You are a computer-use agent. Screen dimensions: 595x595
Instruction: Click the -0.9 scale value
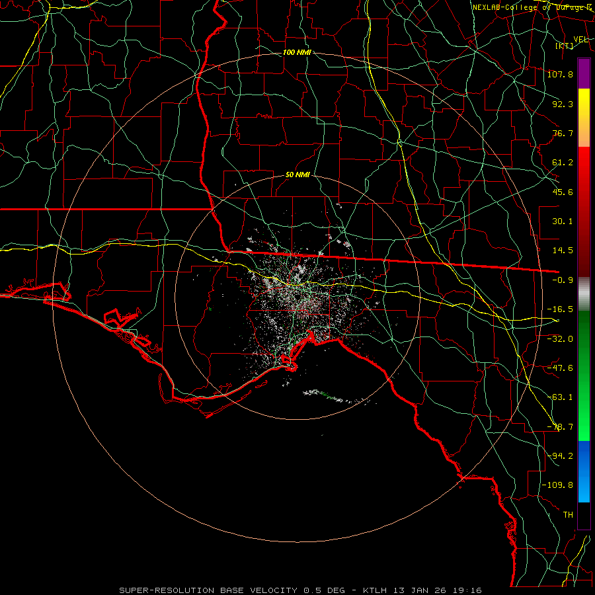[x=563, y=280]
